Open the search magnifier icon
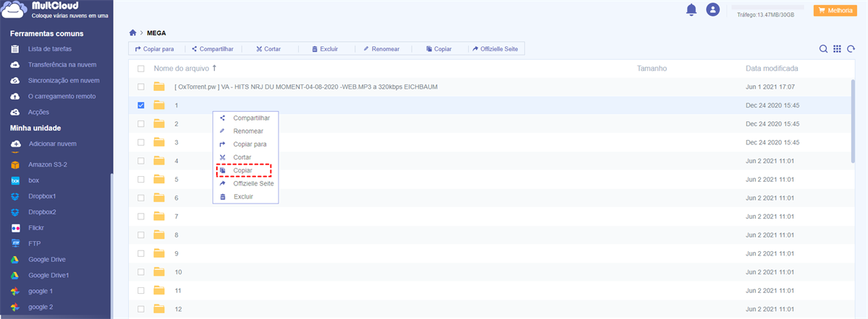 coord(823,49)
